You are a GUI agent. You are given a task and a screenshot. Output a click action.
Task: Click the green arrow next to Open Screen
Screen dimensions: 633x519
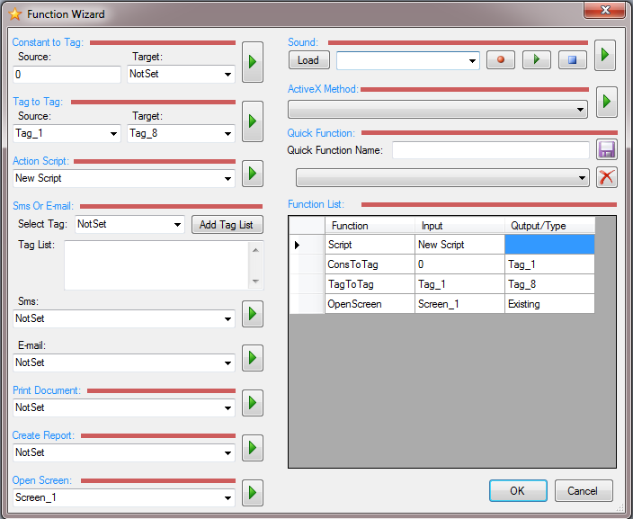click(x=253, y=492)
